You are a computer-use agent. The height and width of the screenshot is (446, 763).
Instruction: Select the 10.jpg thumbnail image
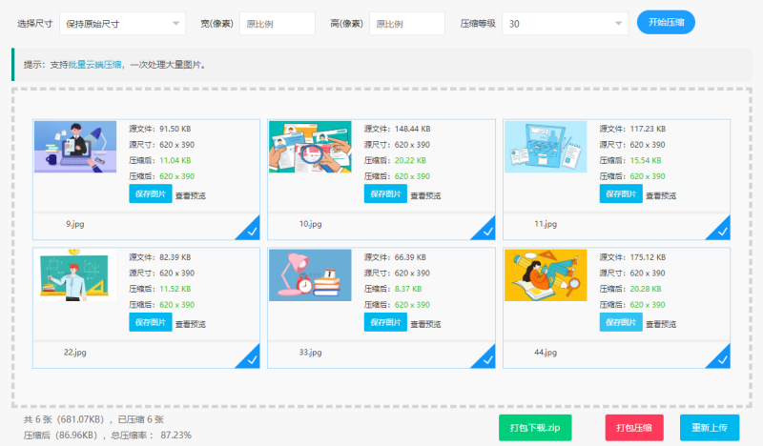click(x=310, y=147)
